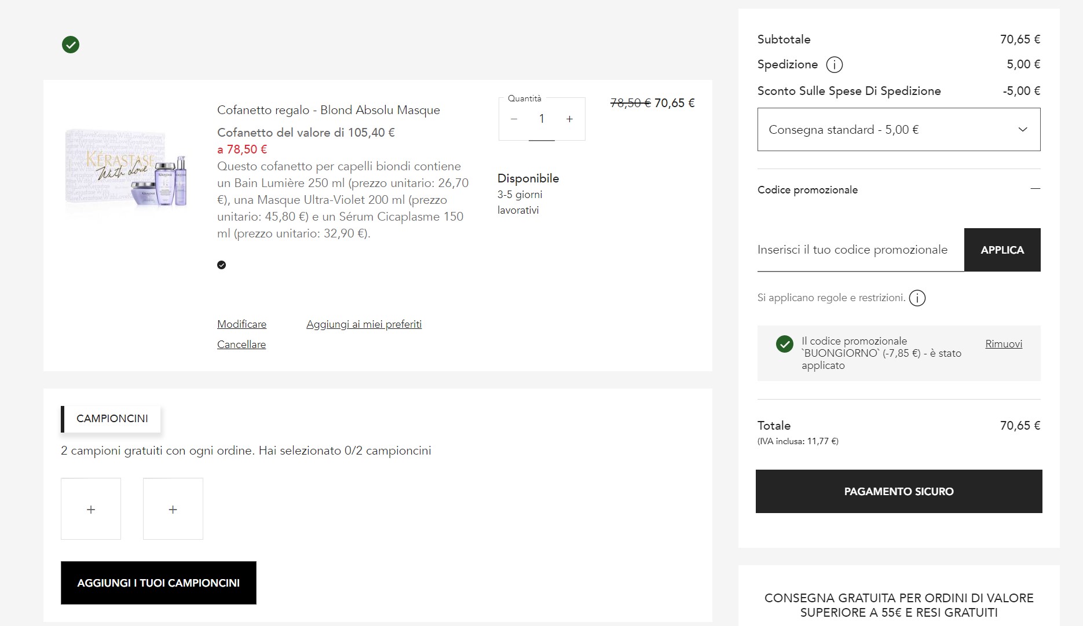Viewport: 1083px width, 626px height.
Task: Click the small black check under product description
Action: coord(221,265)
